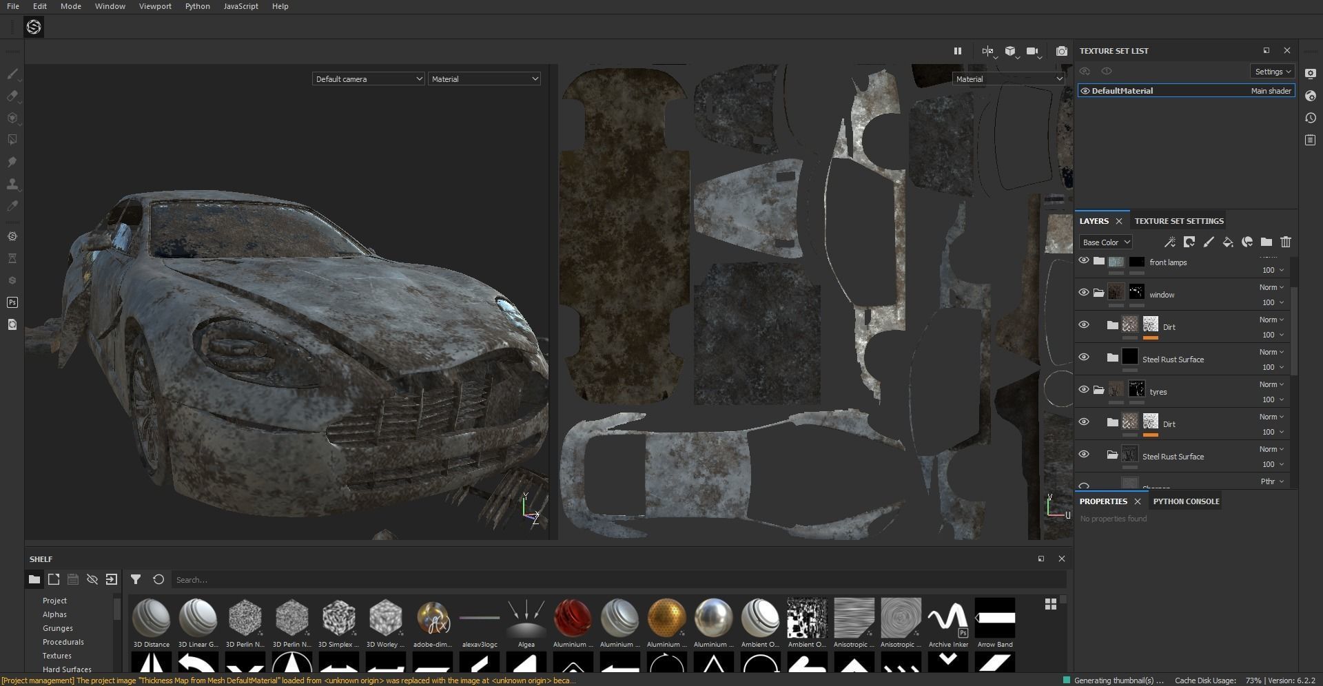Viewport: 1323px width, 686px height.
Task: Select the Clone stamp tool
Action: (12, 184)
